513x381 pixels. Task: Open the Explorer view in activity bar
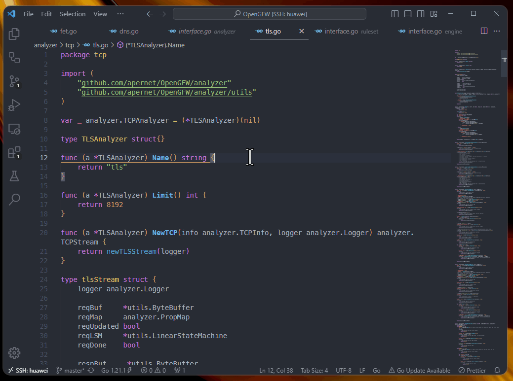(14, 34)
